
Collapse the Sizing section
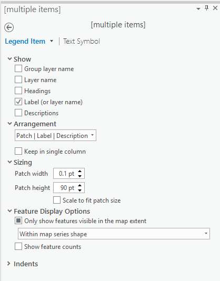pyautogui.click(x=9, y=162)
